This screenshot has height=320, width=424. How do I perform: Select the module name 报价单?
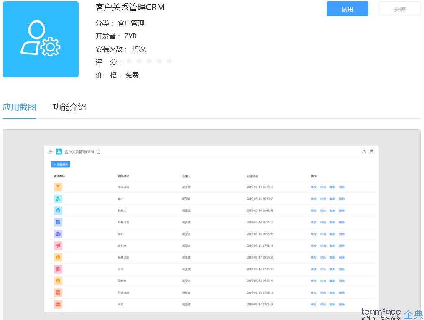click(122, 246)
